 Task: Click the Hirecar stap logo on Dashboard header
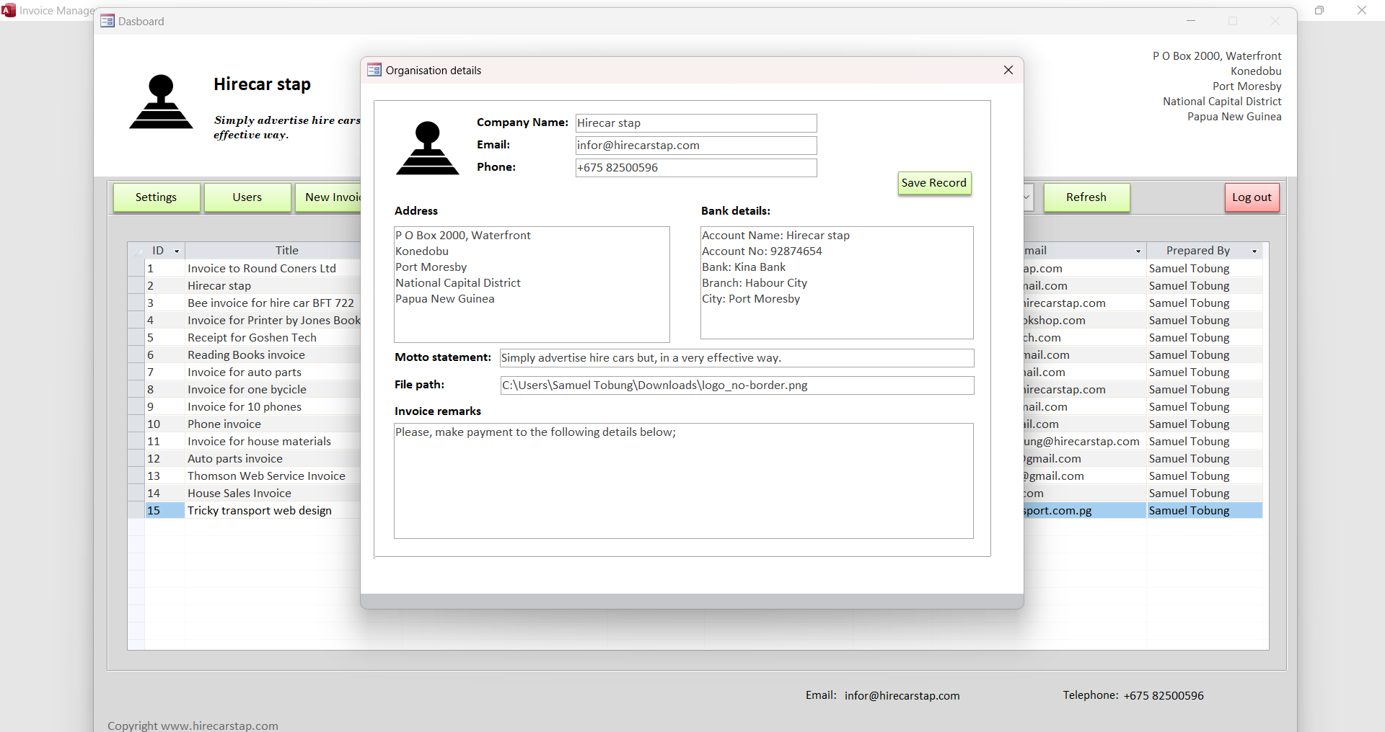pyautogui.click(x=161, y=102)
